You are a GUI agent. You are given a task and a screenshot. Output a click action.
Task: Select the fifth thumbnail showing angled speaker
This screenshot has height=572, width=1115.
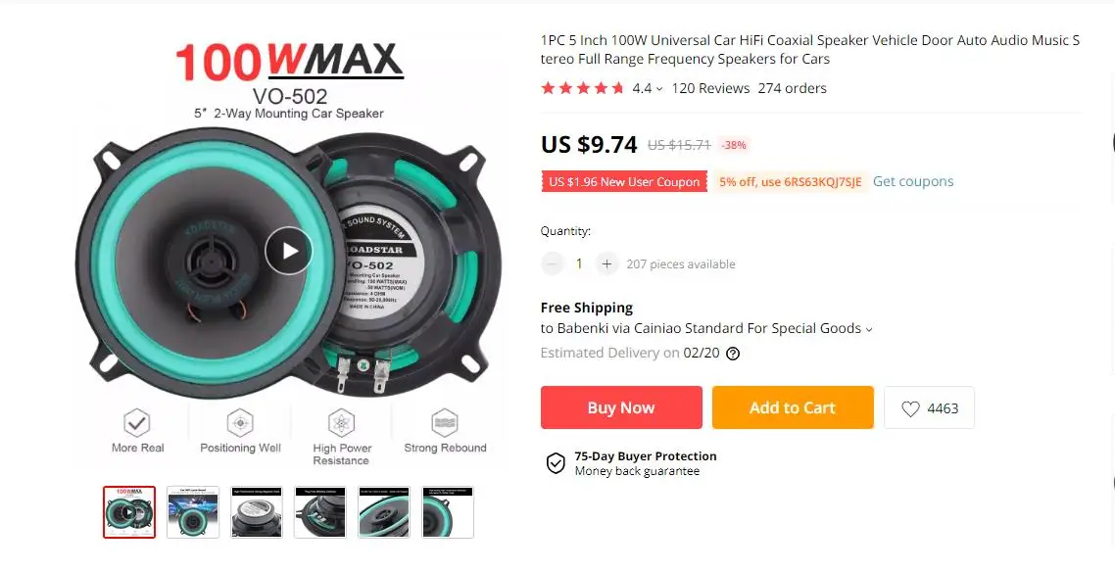coord(384,511)
